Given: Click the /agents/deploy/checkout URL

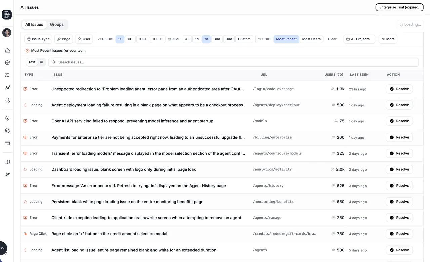Looking at the screenshot, I should pyautogui.click(x=276, y=105).
